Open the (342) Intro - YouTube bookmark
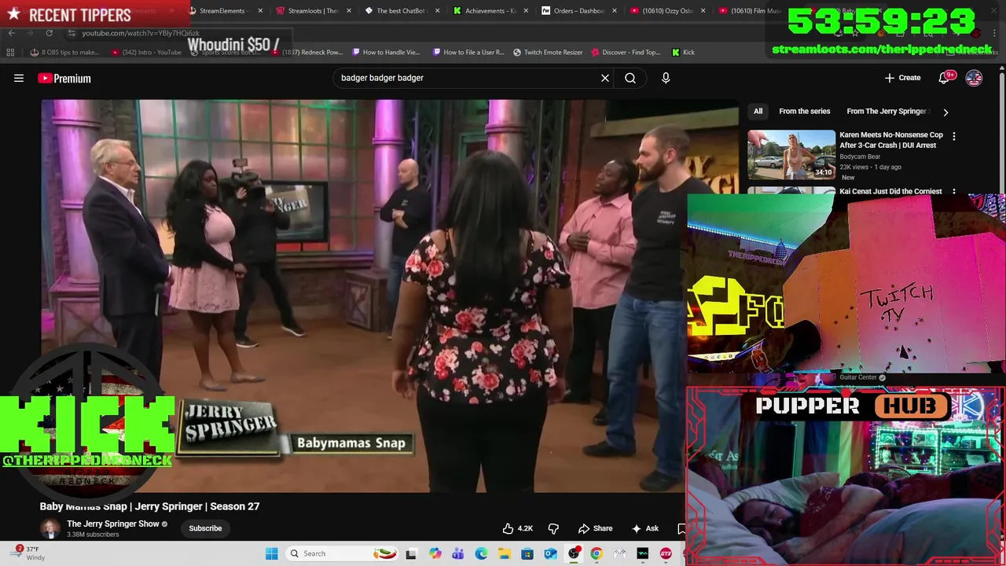The width and height of the screenshot is (1006, 566). click(146, 52)
